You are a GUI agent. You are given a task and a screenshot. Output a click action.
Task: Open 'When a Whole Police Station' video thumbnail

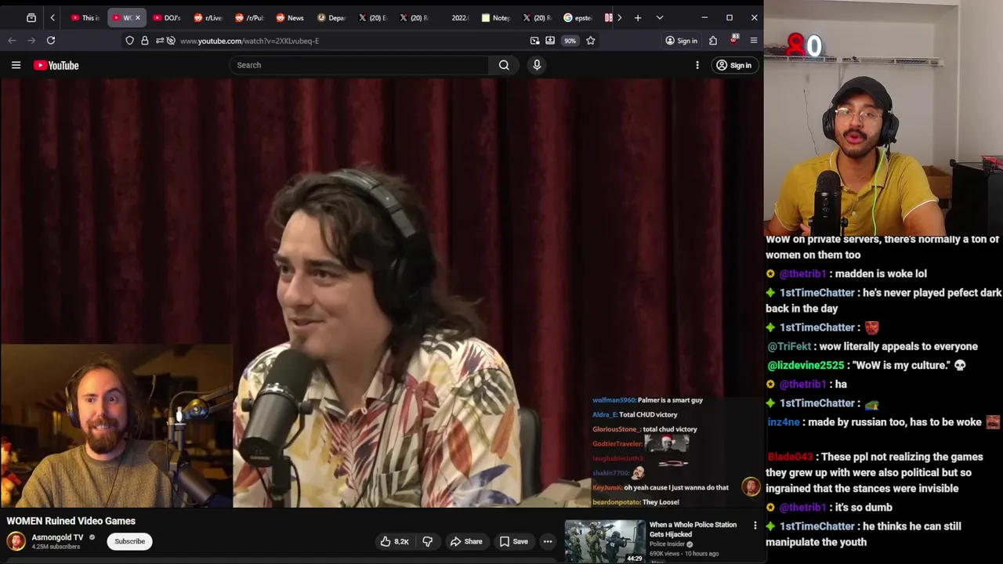pyautogui.click(x=605, y=541)
